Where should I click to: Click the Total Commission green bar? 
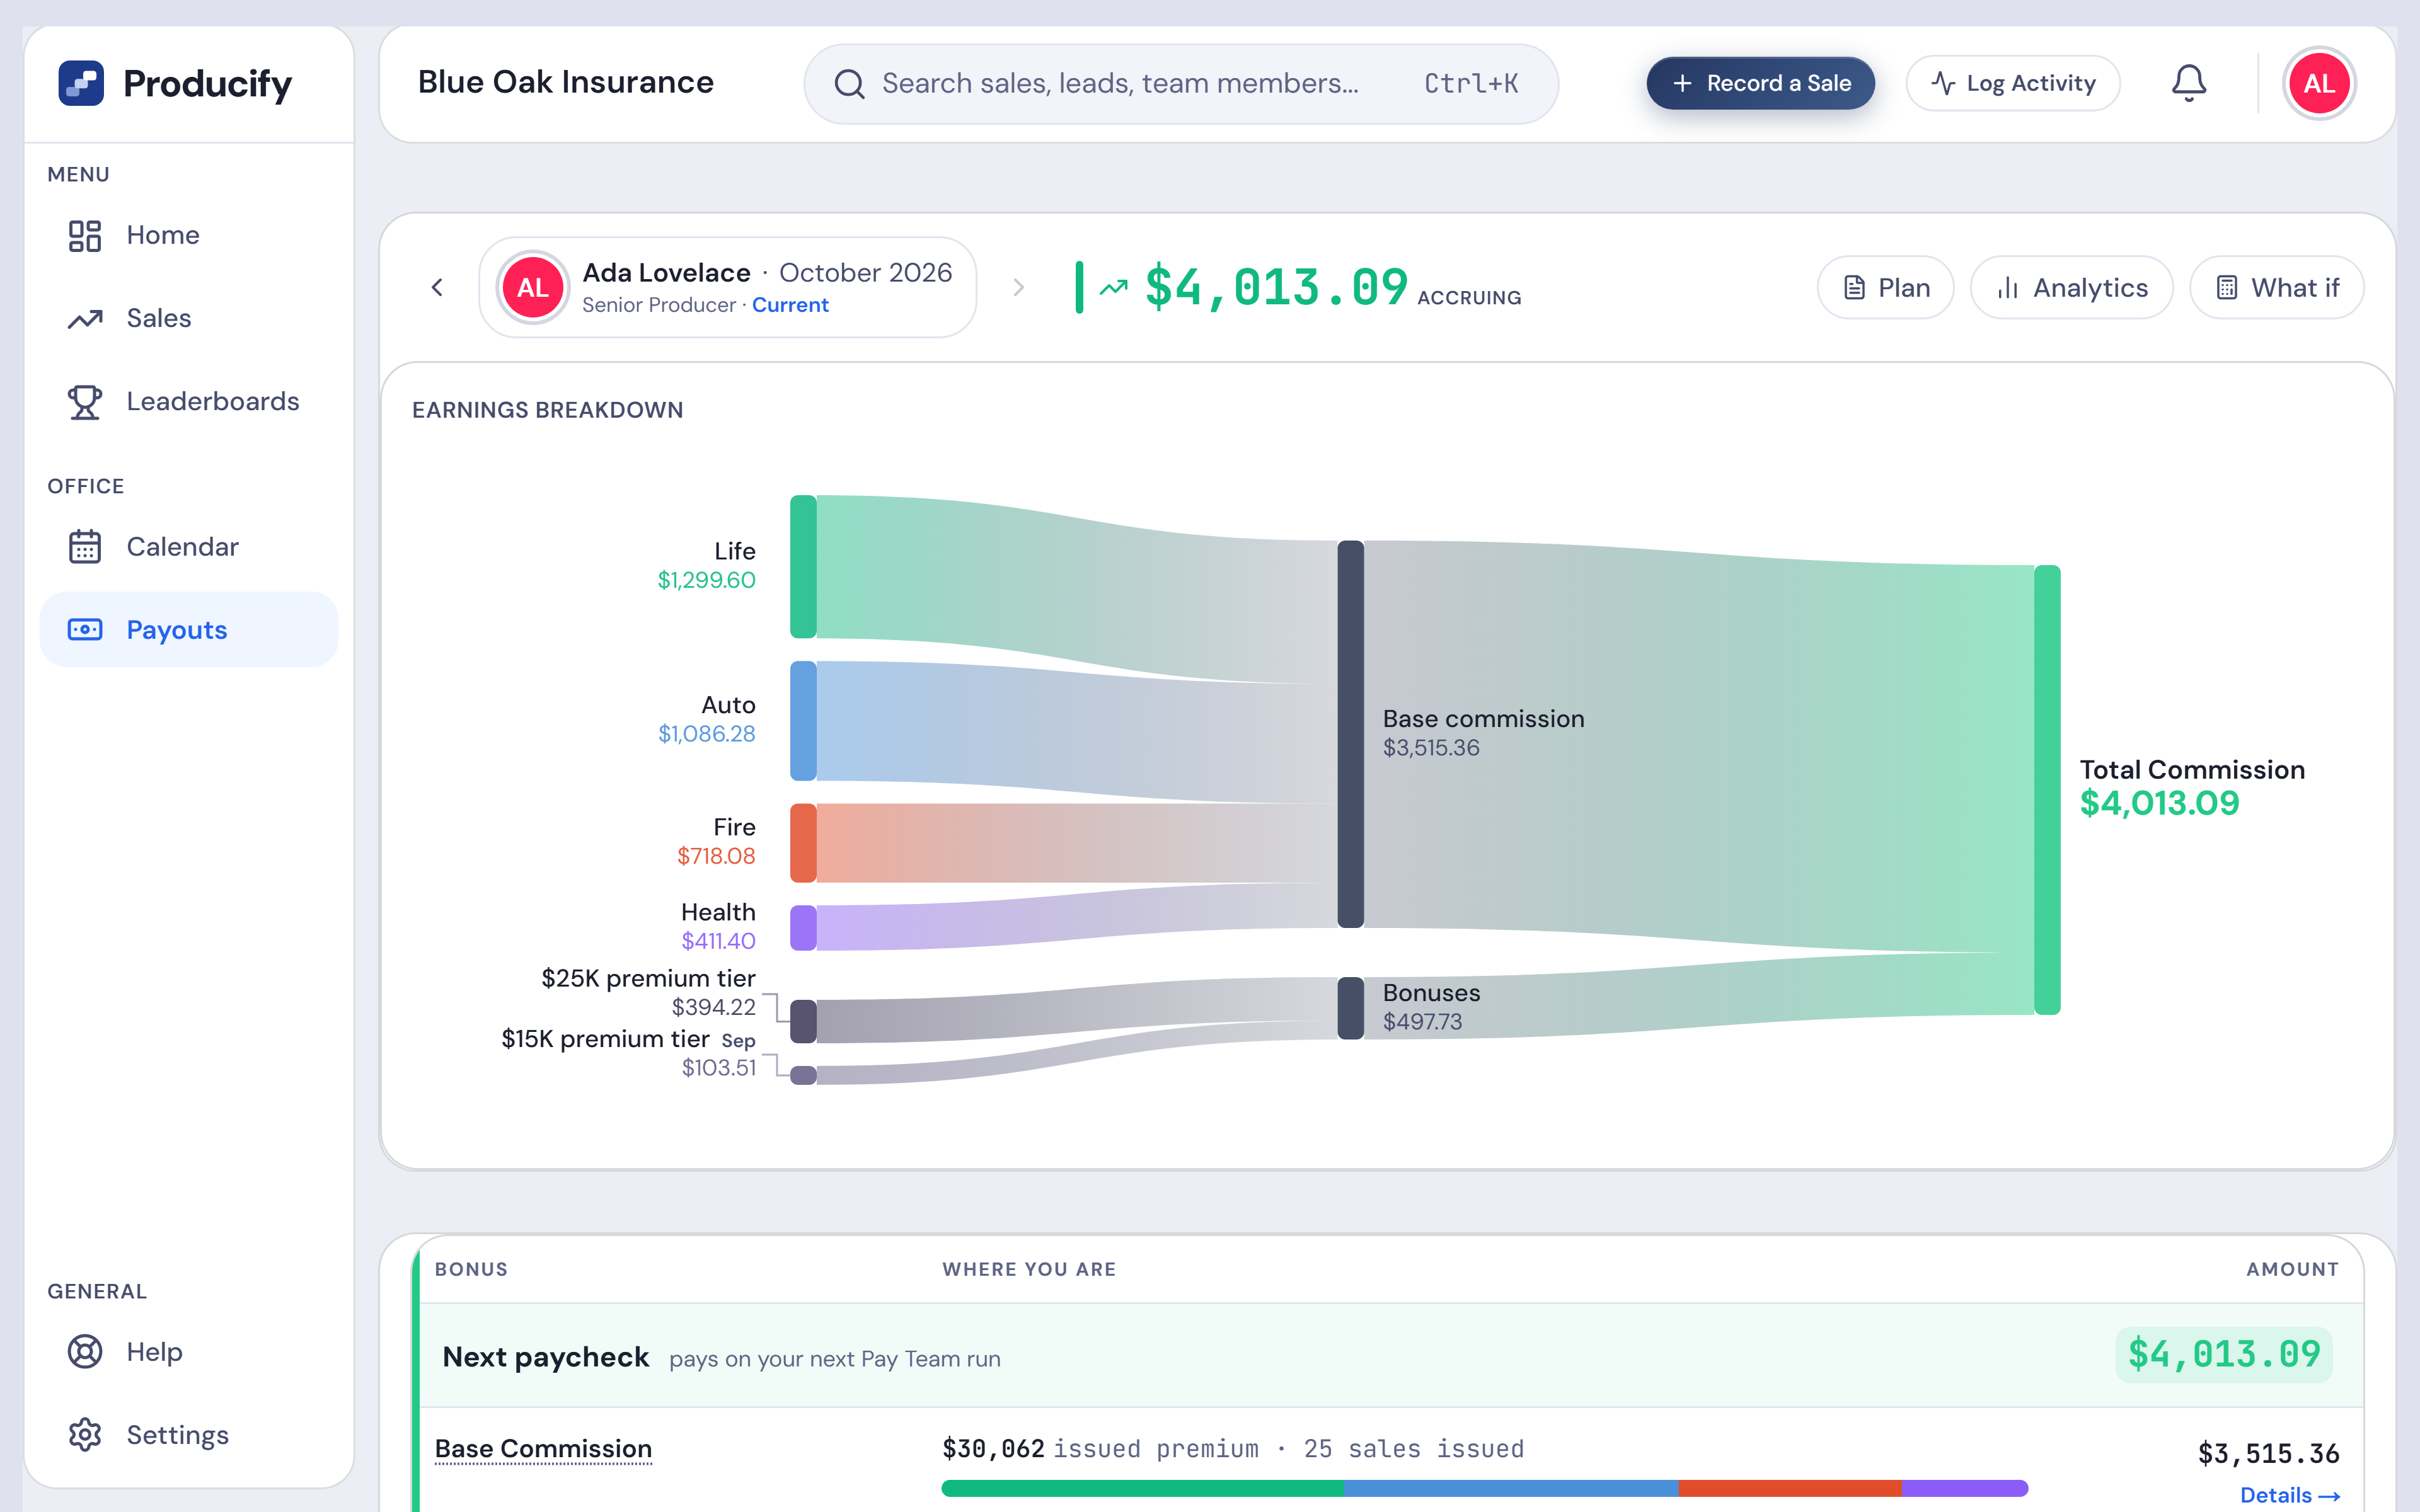2047,790
